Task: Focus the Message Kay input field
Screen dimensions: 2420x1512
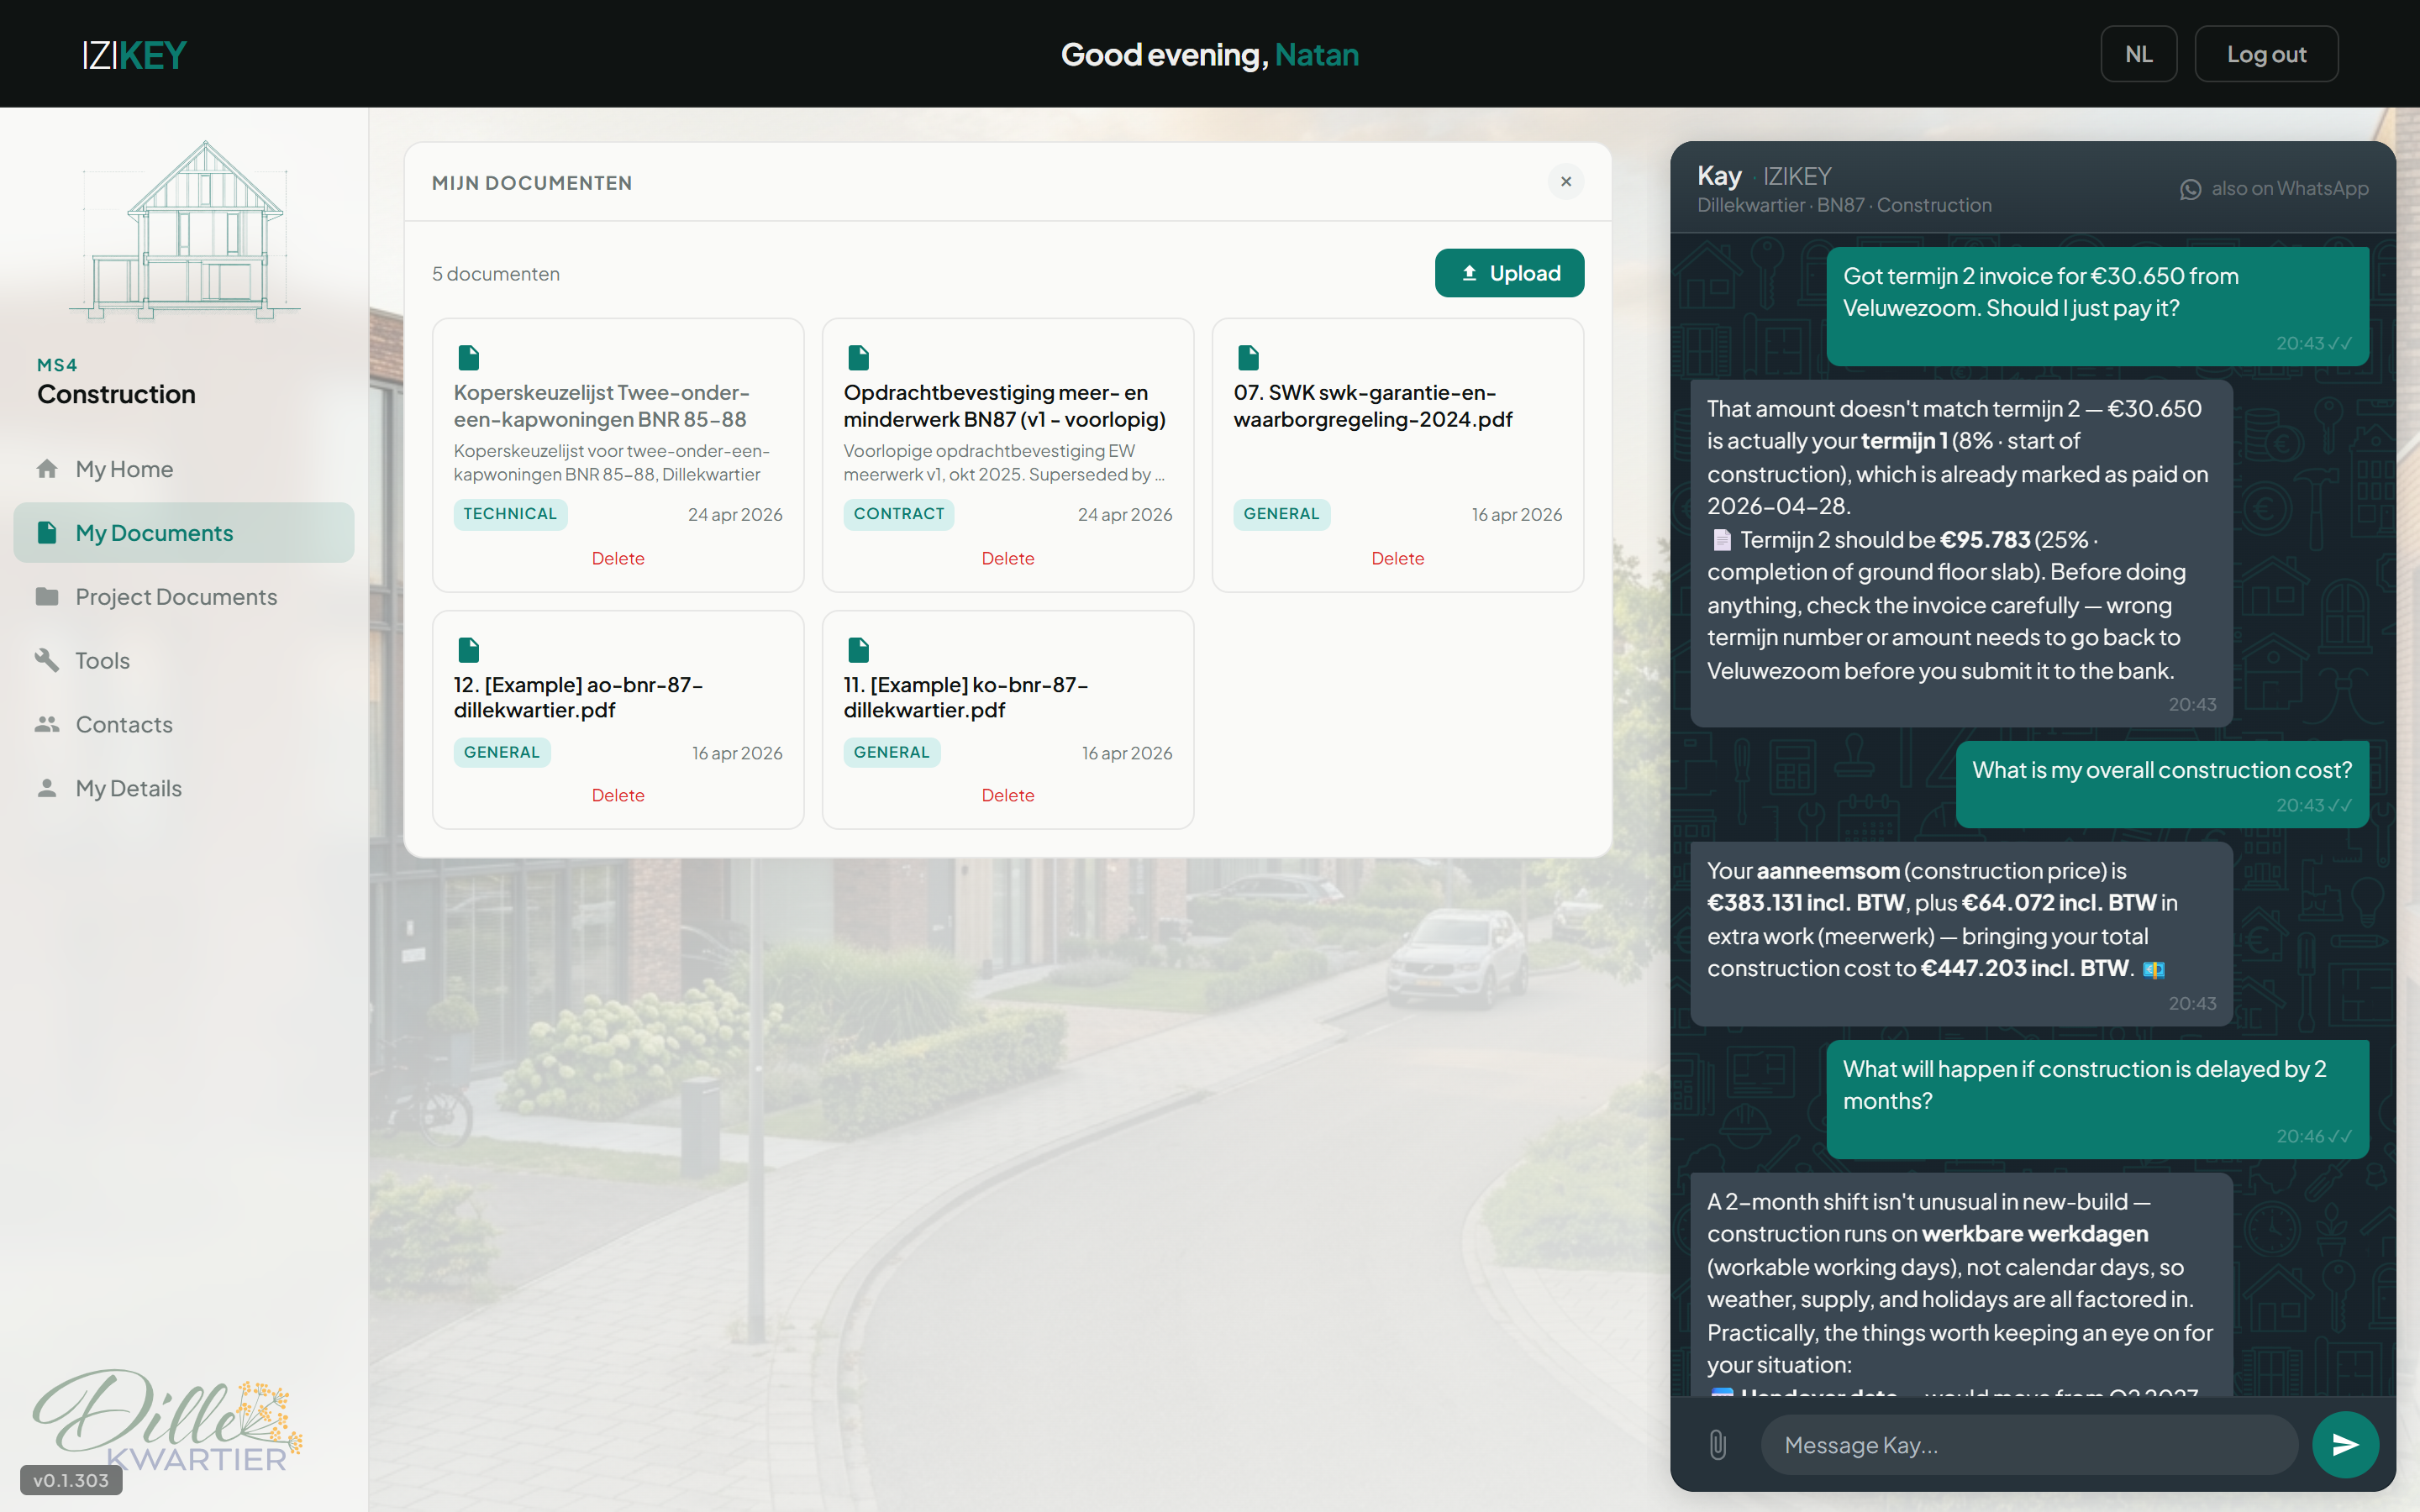Action: (x=2029, y=1445)
